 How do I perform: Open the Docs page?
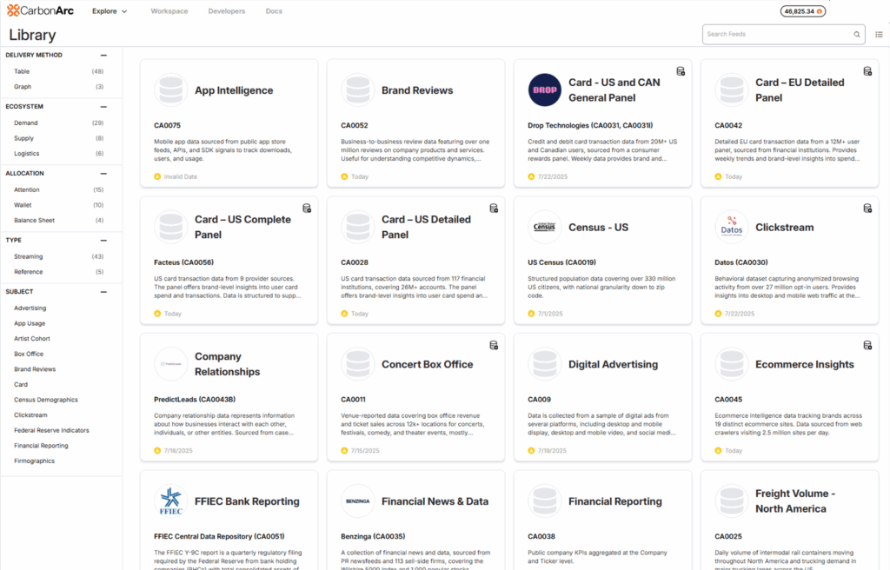(x=274, y=11)
